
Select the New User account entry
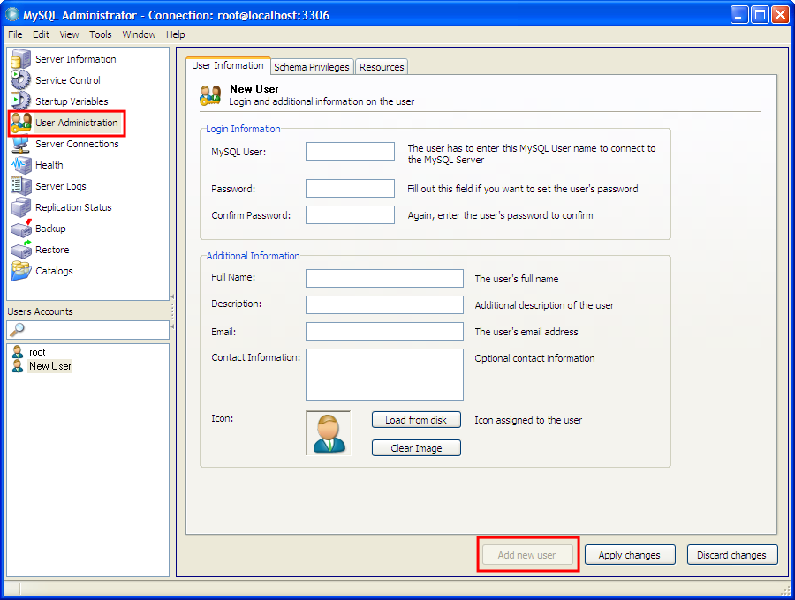click(50, 366)
